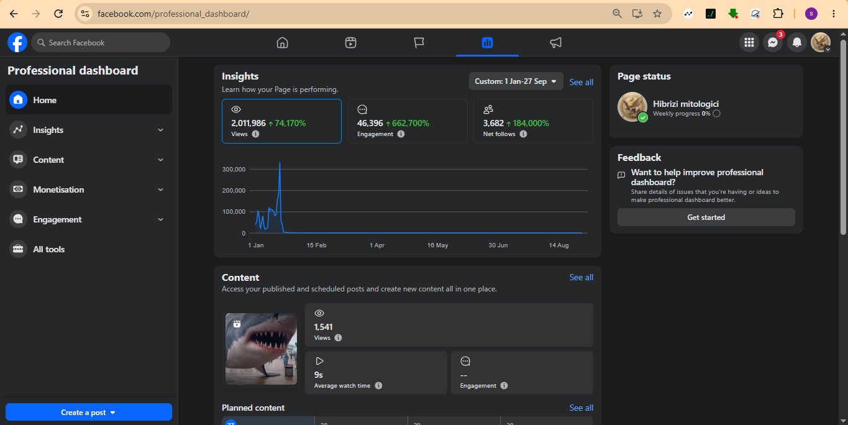The image size is (848, 425).
Task: Click See all link for Planned content
Action: click(581, 408)
